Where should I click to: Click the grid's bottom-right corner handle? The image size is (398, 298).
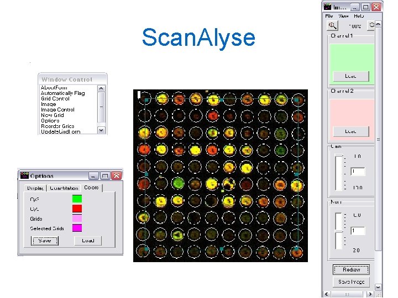[x=297, y=249]
